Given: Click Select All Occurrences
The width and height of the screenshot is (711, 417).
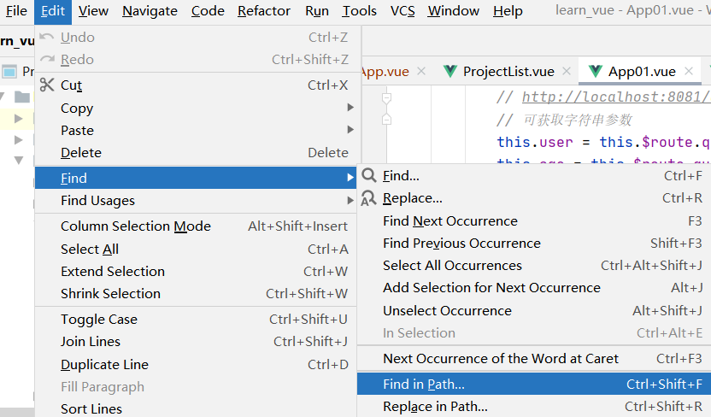Looking at the screenshot, I should point(452,266).
